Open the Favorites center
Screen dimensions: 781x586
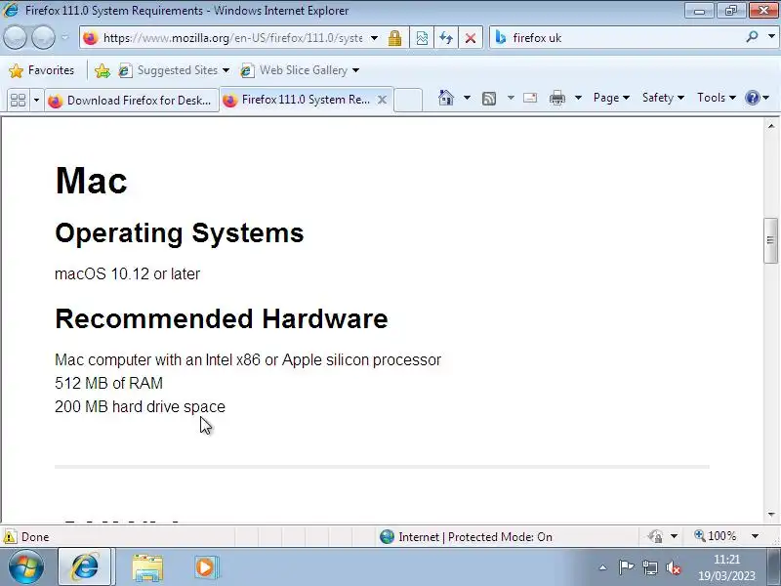tap(42, 70)
